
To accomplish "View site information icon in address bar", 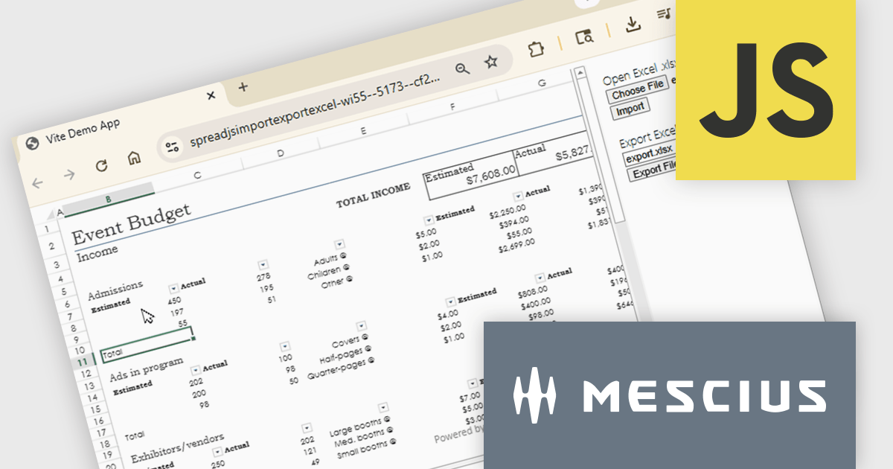I will coord(173,147).
